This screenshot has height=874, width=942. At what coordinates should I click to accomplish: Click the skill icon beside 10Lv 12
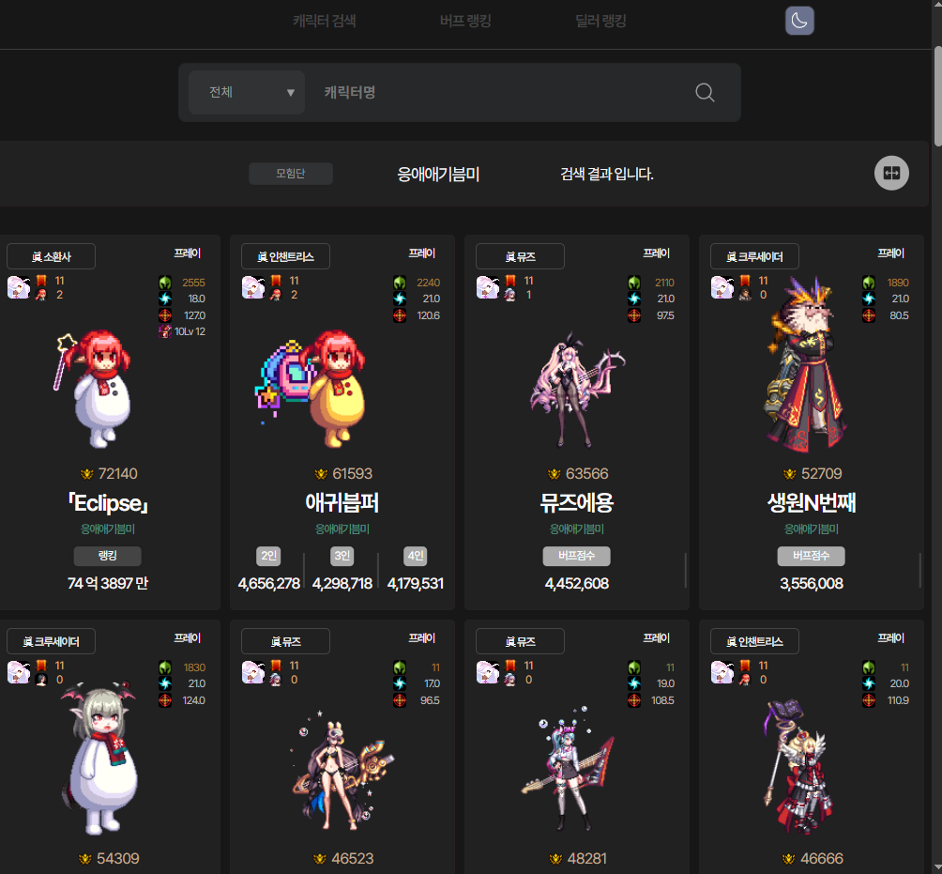pos(165,331)
